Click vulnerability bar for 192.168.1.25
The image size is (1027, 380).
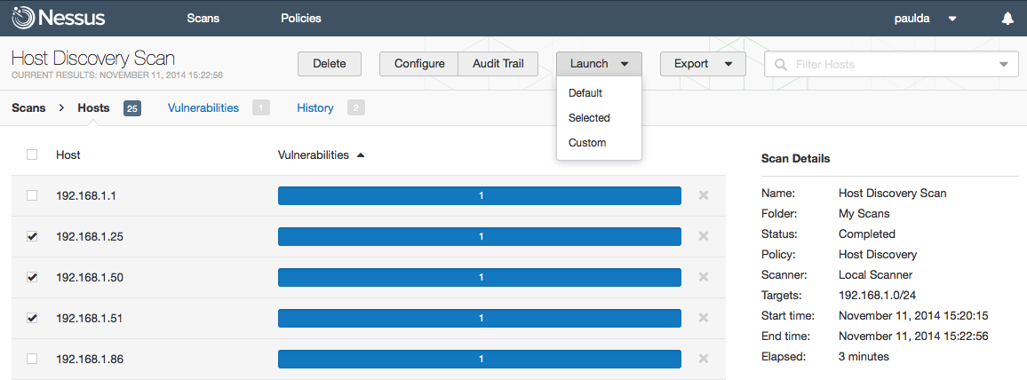point(480,236)
